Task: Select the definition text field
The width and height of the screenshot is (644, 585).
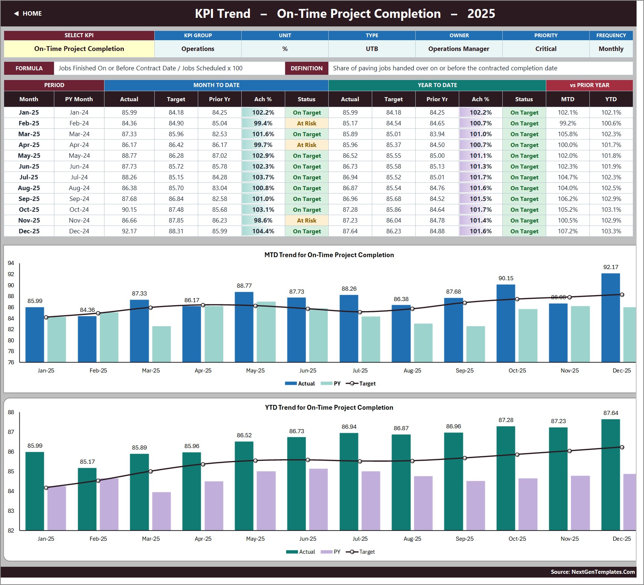Action: 480,68
